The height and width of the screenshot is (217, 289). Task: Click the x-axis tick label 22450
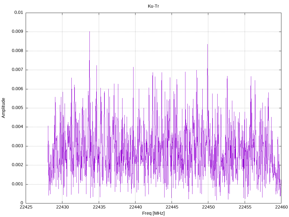(208, 207)
